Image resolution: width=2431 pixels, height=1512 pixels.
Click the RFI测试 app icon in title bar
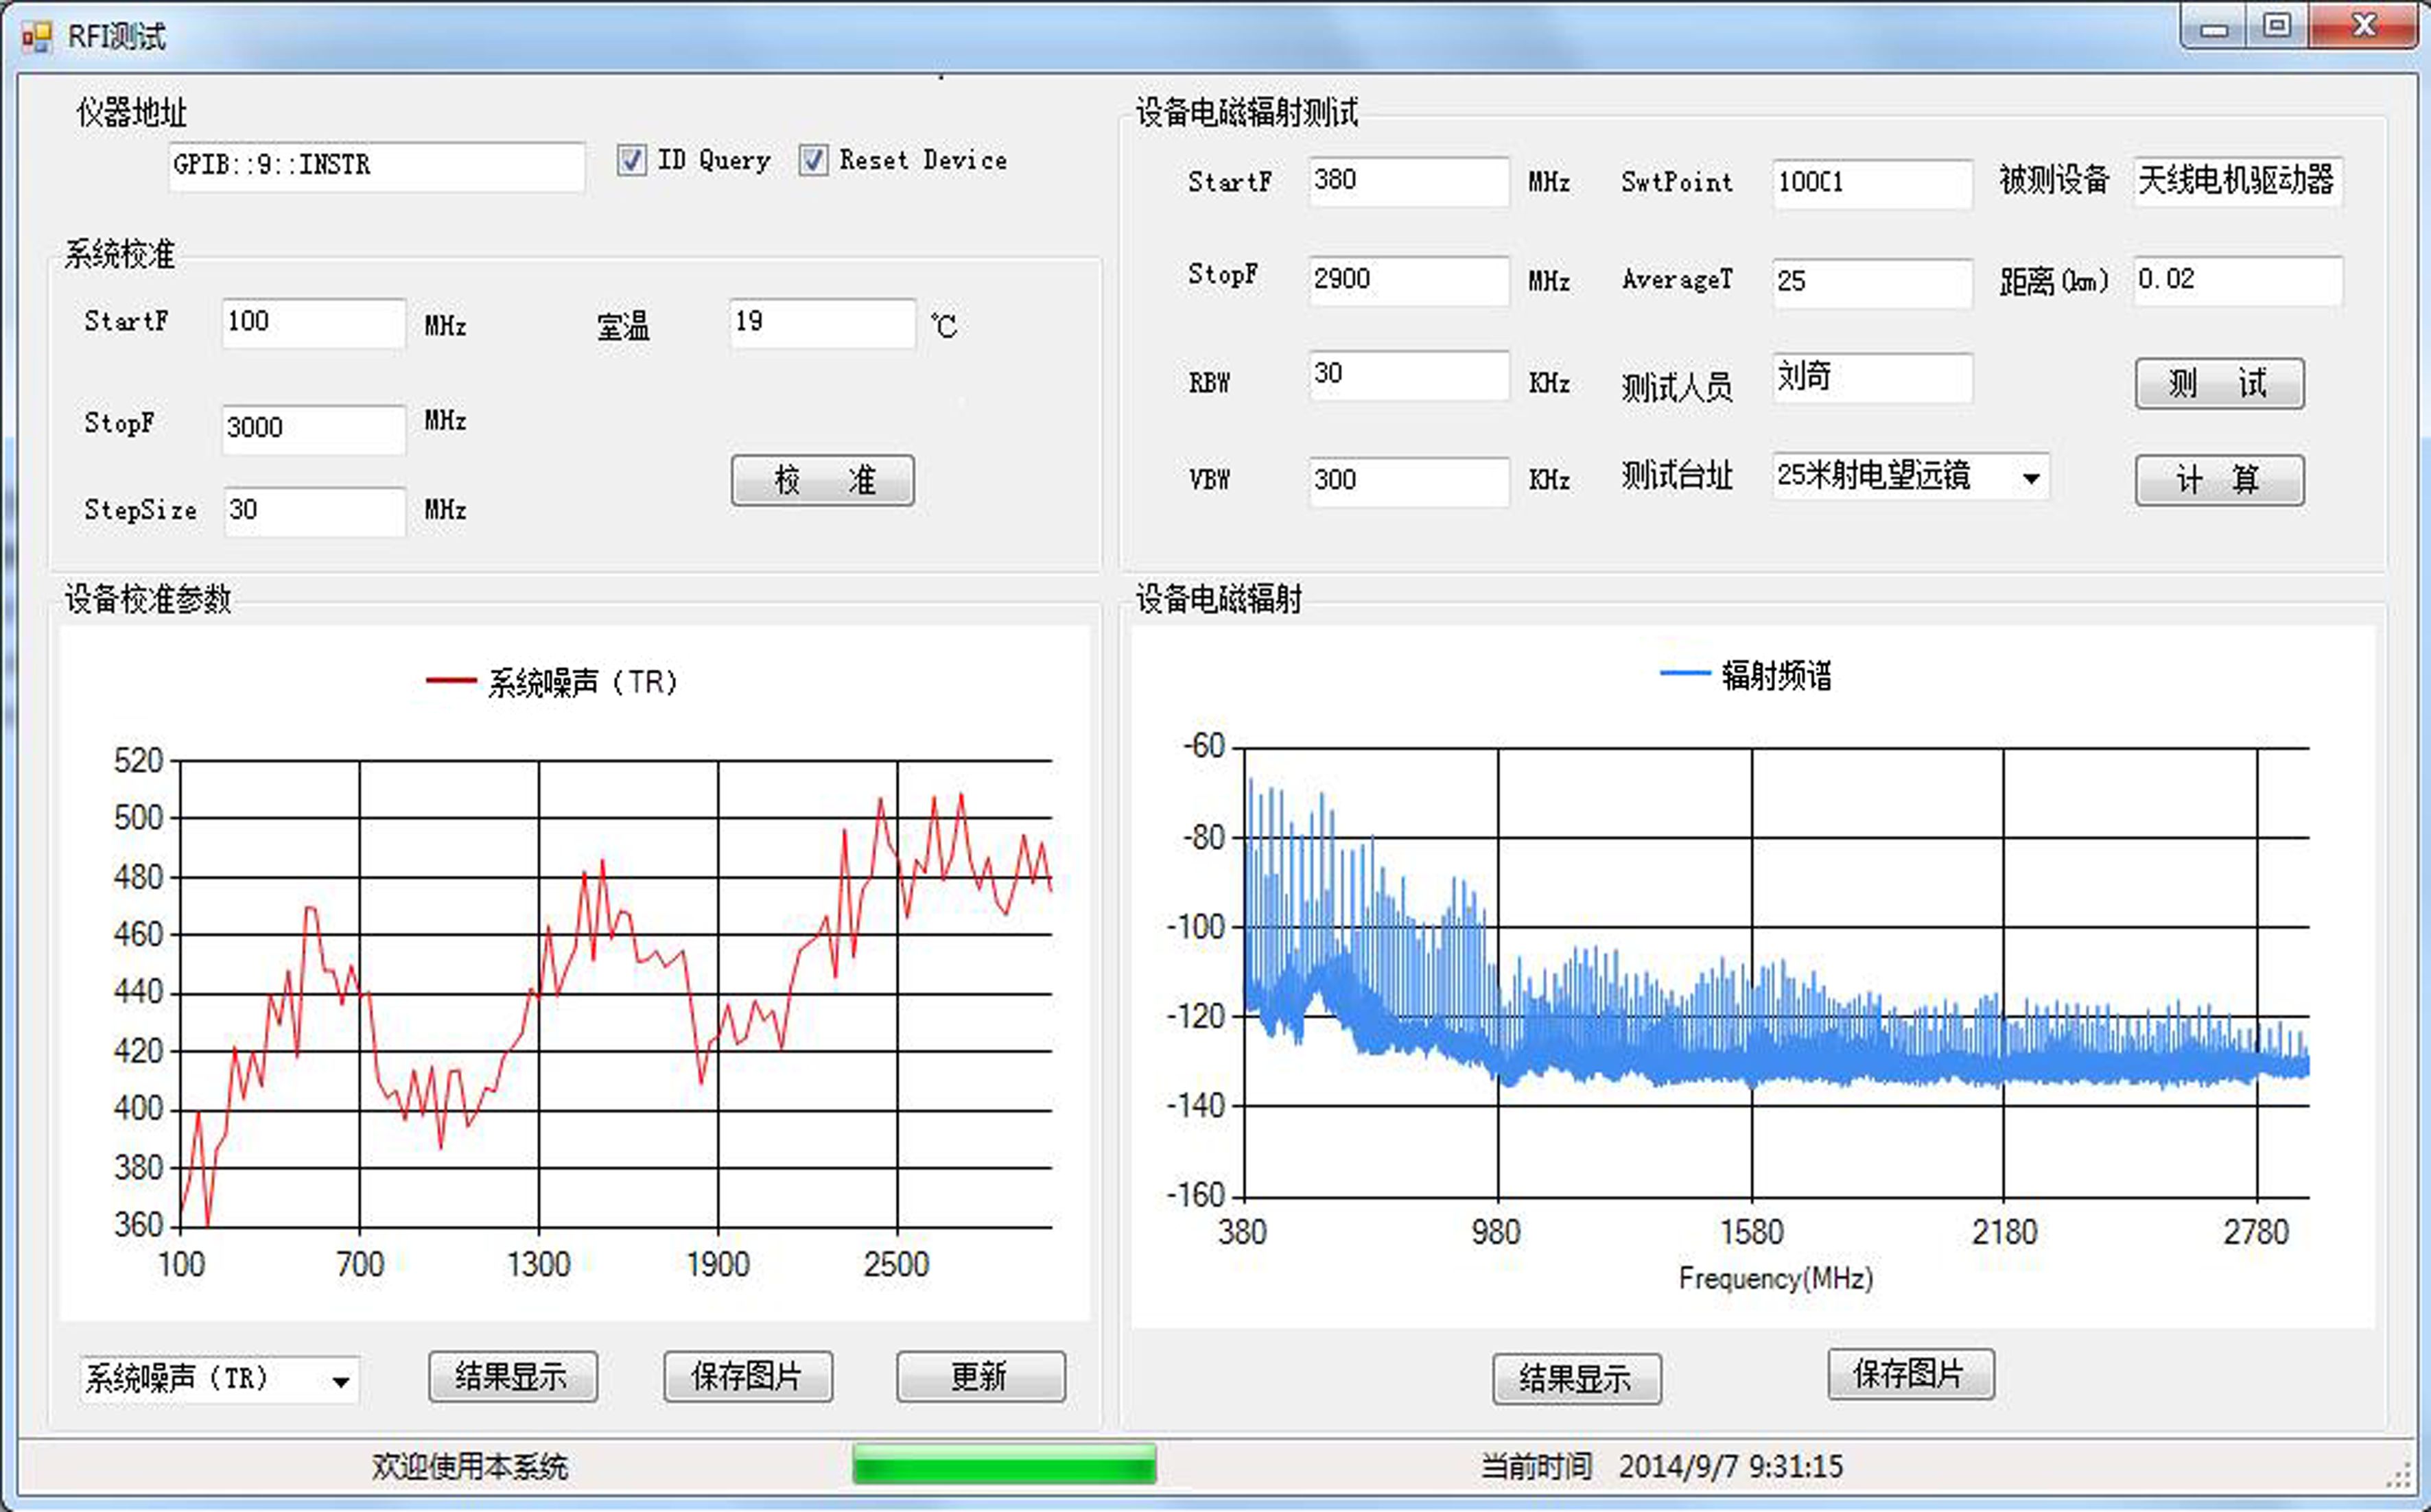(36, 37)
